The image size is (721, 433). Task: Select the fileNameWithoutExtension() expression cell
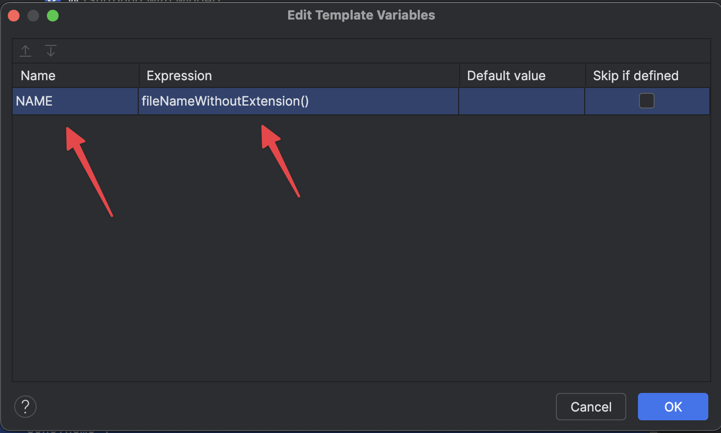[x=298, y=101]
